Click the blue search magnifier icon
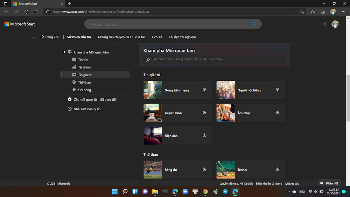This screenshot has height=197, width=350. pos(254,24)
